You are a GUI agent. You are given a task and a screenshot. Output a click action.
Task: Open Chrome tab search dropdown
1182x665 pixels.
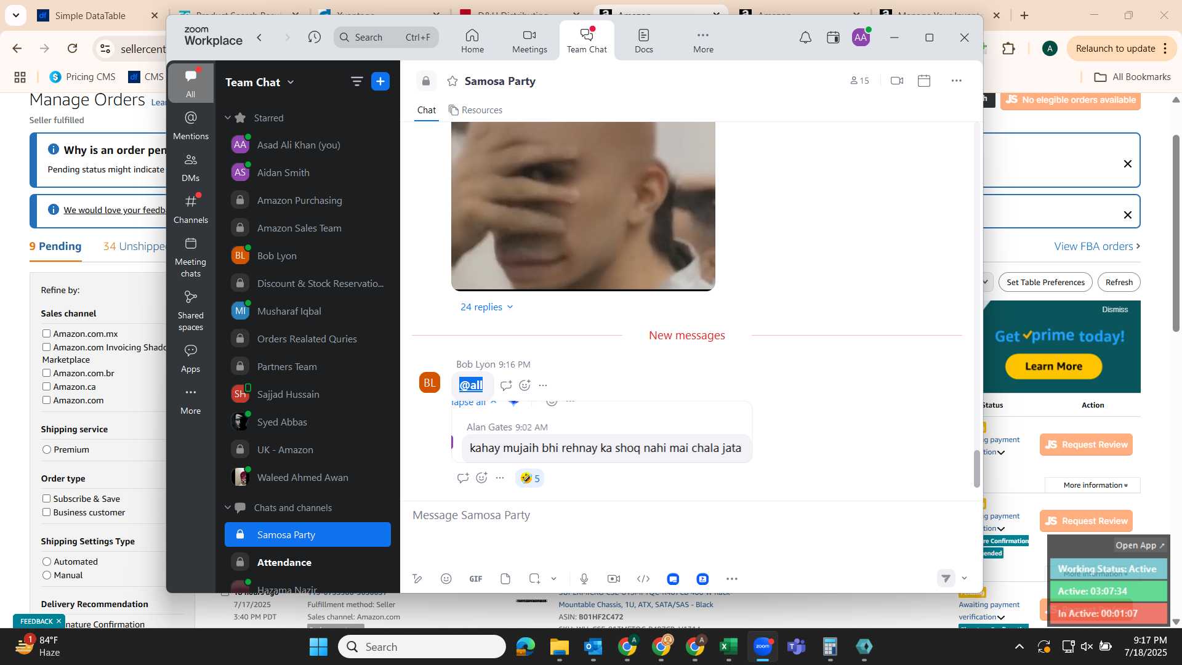[x=15, y=15]
